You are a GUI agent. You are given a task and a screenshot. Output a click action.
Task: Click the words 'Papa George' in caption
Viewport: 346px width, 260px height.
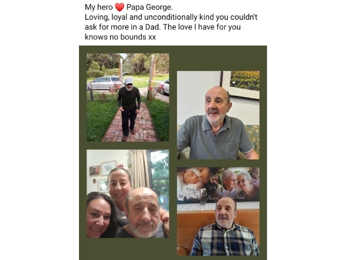point(149,8)
